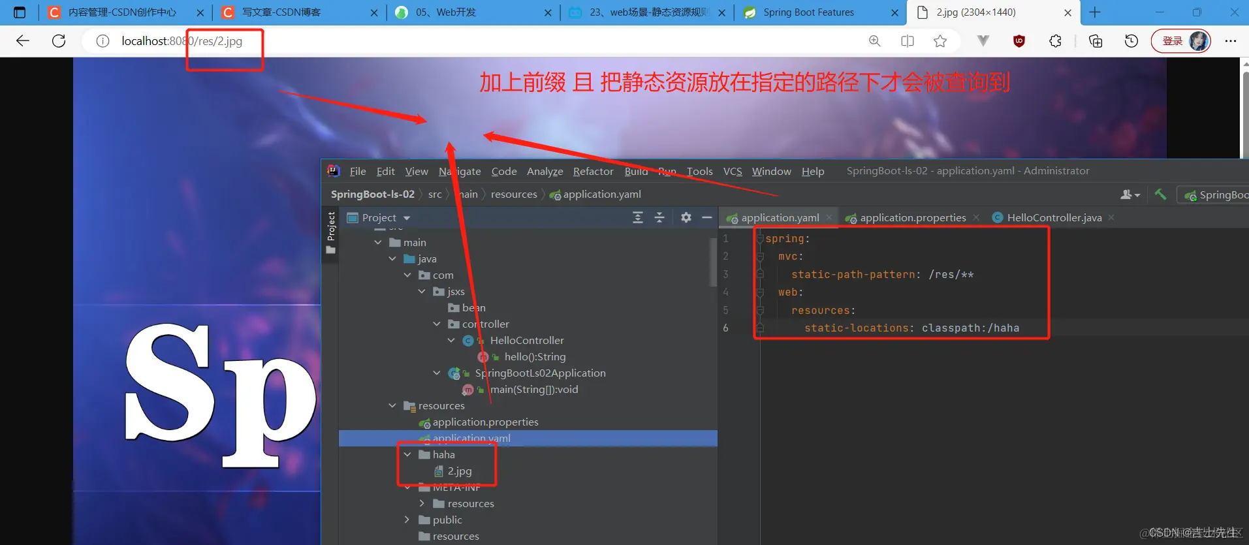
Task: Build project with the green hammer icon
Action: pos(1160,194)
